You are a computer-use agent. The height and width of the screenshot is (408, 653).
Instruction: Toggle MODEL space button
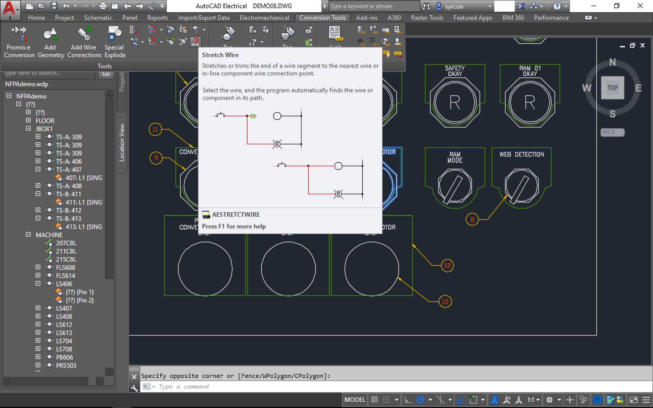(x=355, y=400)
